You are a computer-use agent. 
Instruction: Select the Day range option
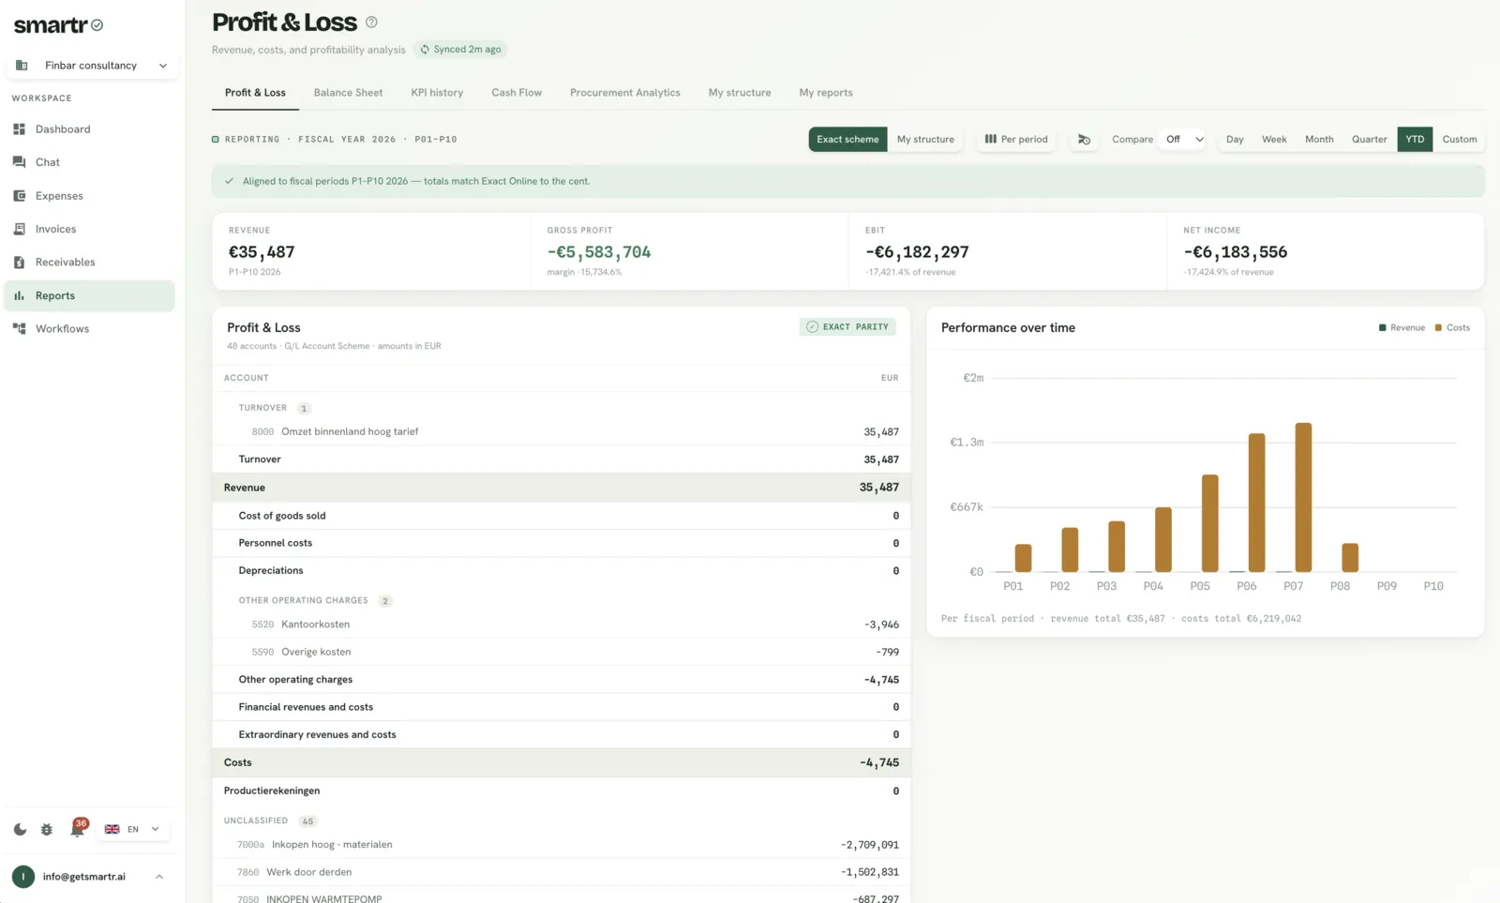tap(1235, 139)
